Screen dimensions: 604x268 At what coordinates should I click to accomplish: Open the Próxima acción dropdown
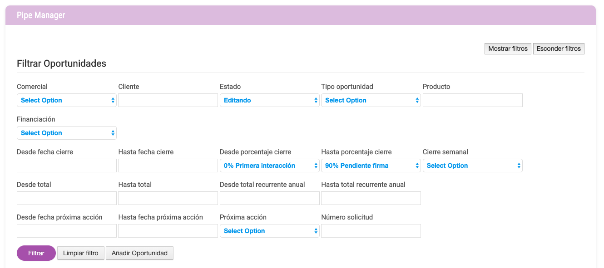[x=270, y=231]
